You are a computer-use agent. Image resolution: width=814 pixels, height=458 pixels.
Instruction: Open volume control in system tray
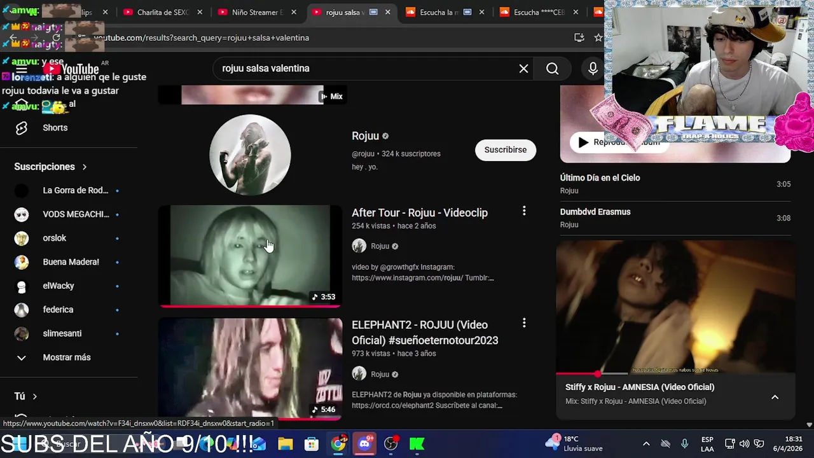[744, 443]
